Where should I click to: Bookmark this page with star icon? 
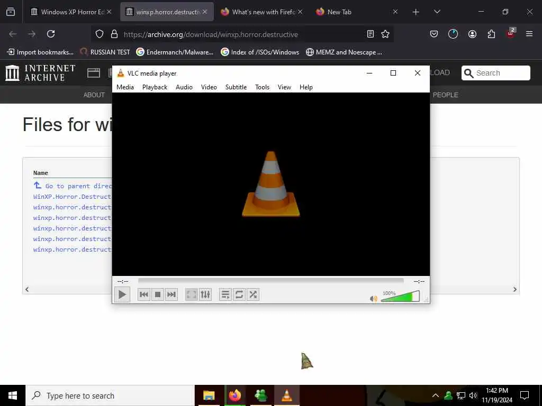[385, 34]
